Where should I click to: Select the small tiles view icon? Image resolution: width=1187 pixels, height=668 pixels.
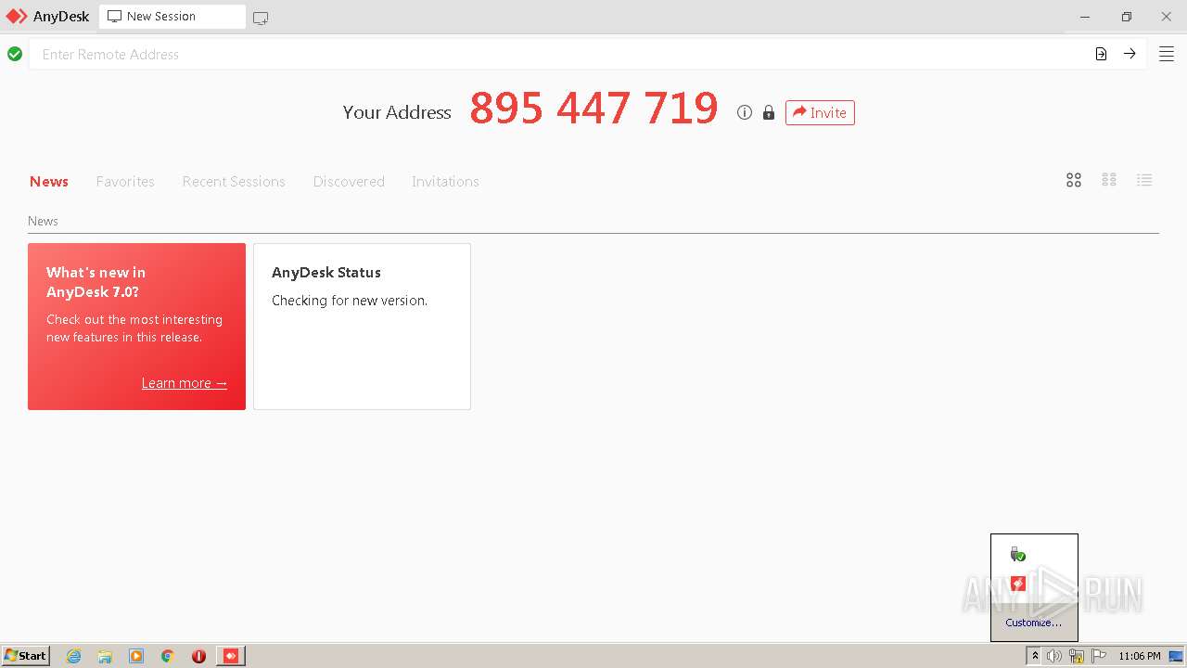pos(1109,180)
